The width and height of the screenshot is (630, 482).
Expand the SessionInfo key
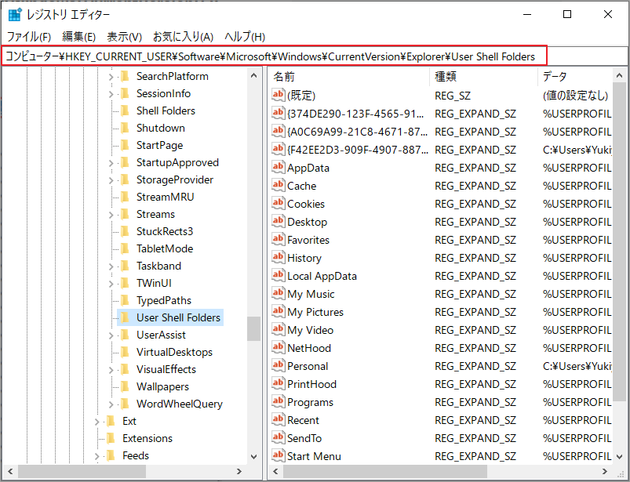coord(111,94)
